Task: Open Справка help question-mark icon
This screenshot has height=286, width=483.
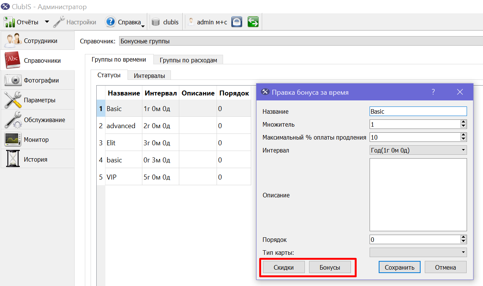Action: [110, 22]
